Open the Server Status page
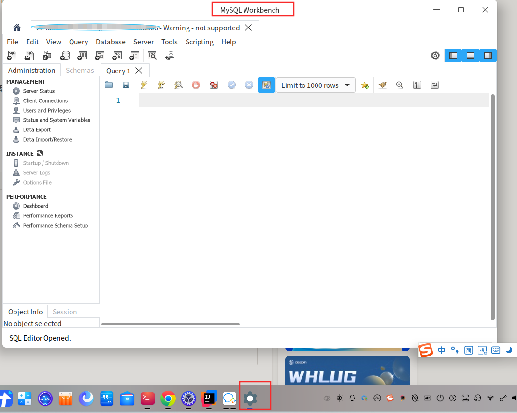 (x=39, y=91)
